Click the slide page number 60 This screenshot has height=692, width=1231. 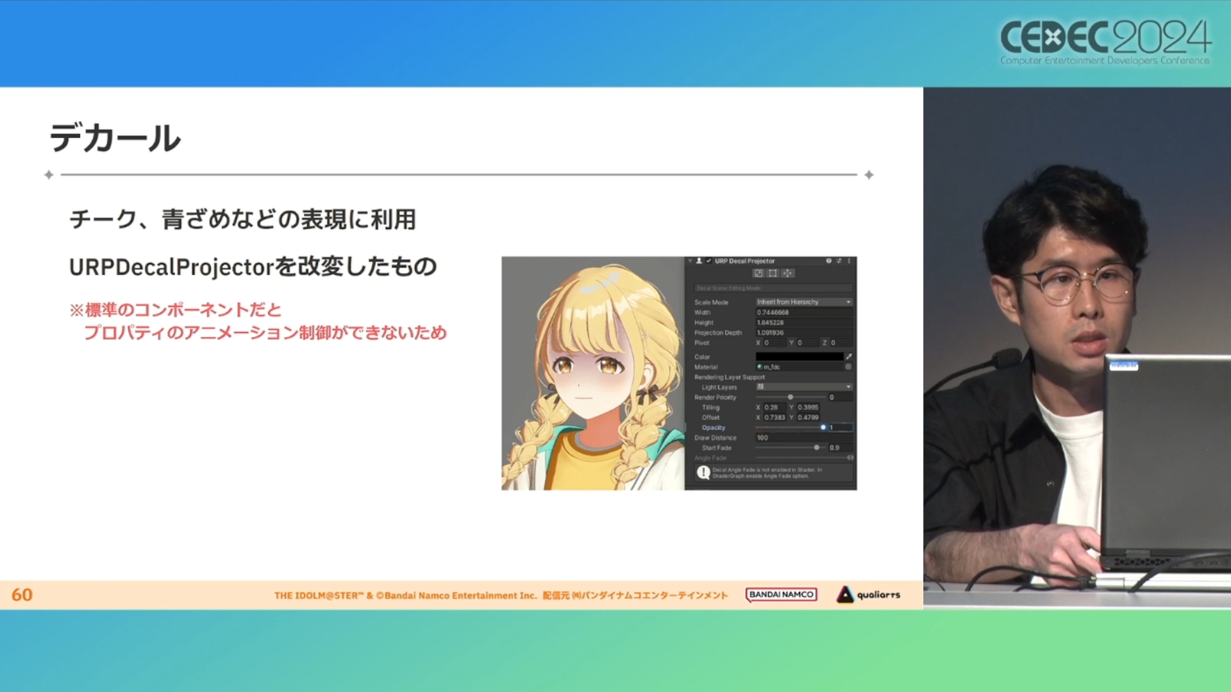(x=22, y=595)
